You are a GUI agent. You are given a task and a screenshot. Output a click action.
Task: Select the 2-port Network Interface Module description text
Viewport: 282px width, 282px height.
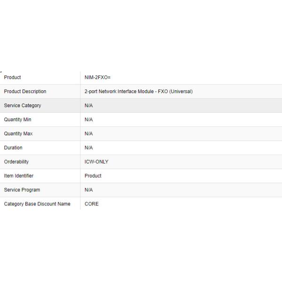138,92
